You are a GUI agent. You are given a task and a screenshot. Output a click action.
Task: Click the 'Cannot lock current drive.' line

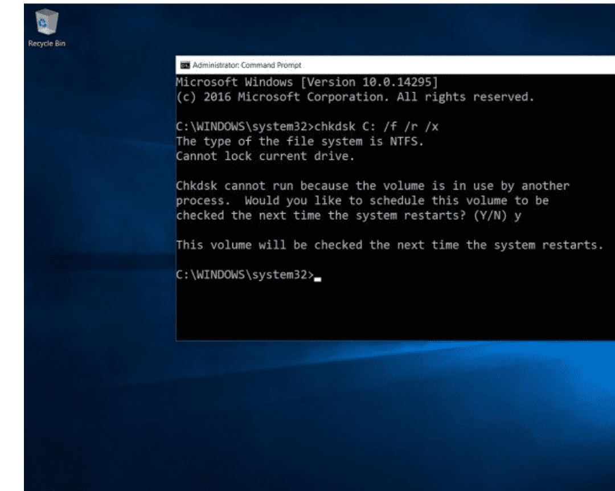(x=265, y=156)
